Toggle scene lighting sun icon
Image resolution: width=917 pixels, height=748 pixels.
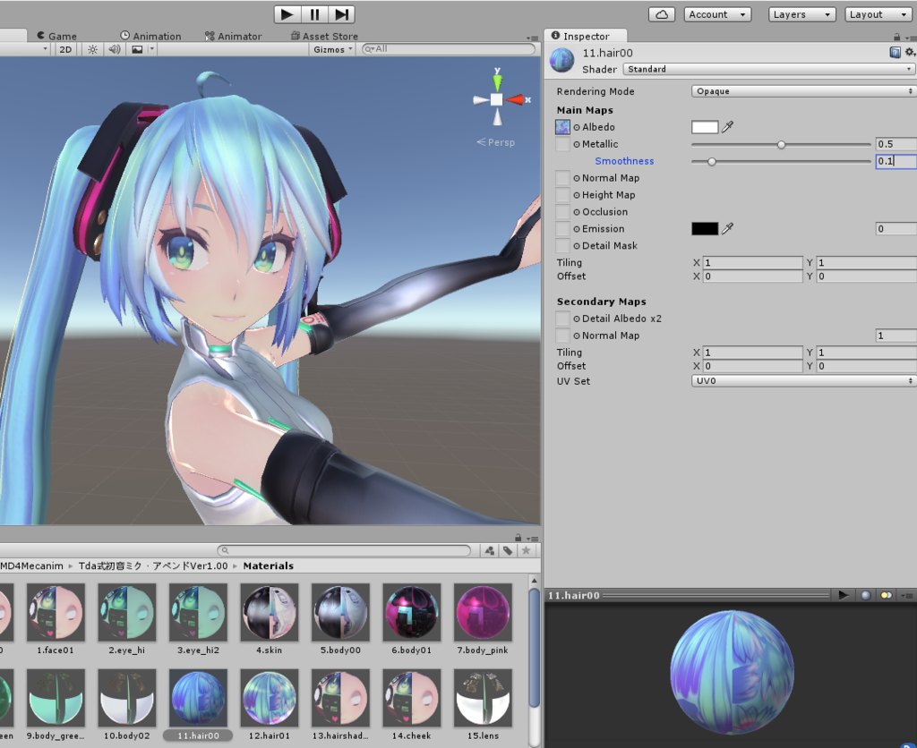92,50
